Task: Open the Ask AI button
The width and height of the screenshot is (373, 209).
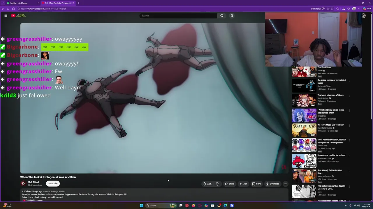Action: click(x=243, y=184)
